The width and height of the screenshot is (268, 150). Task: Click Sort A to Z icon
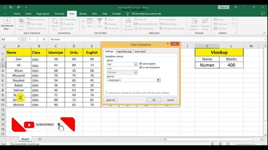(83, 21)
